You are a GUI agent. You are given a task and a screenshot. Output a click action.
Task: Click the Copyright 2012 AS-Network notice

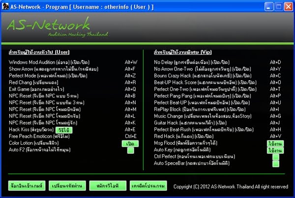point(231,187)
